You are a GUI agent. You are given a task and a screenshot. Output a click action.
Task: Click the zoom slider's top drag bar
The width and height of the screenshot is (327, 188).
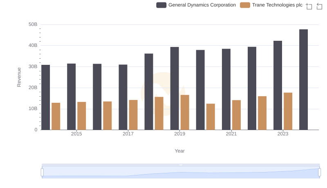pos(181,165)
